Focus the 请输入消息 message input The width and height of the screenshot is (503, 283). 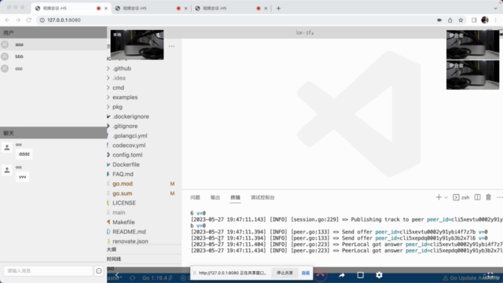pyautogui.click(x=48, y=270)
